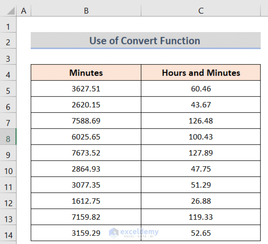Screen dimensions: 268x244
Task: Select cell containing 2864.93
Action: click(x=86, y=169)
